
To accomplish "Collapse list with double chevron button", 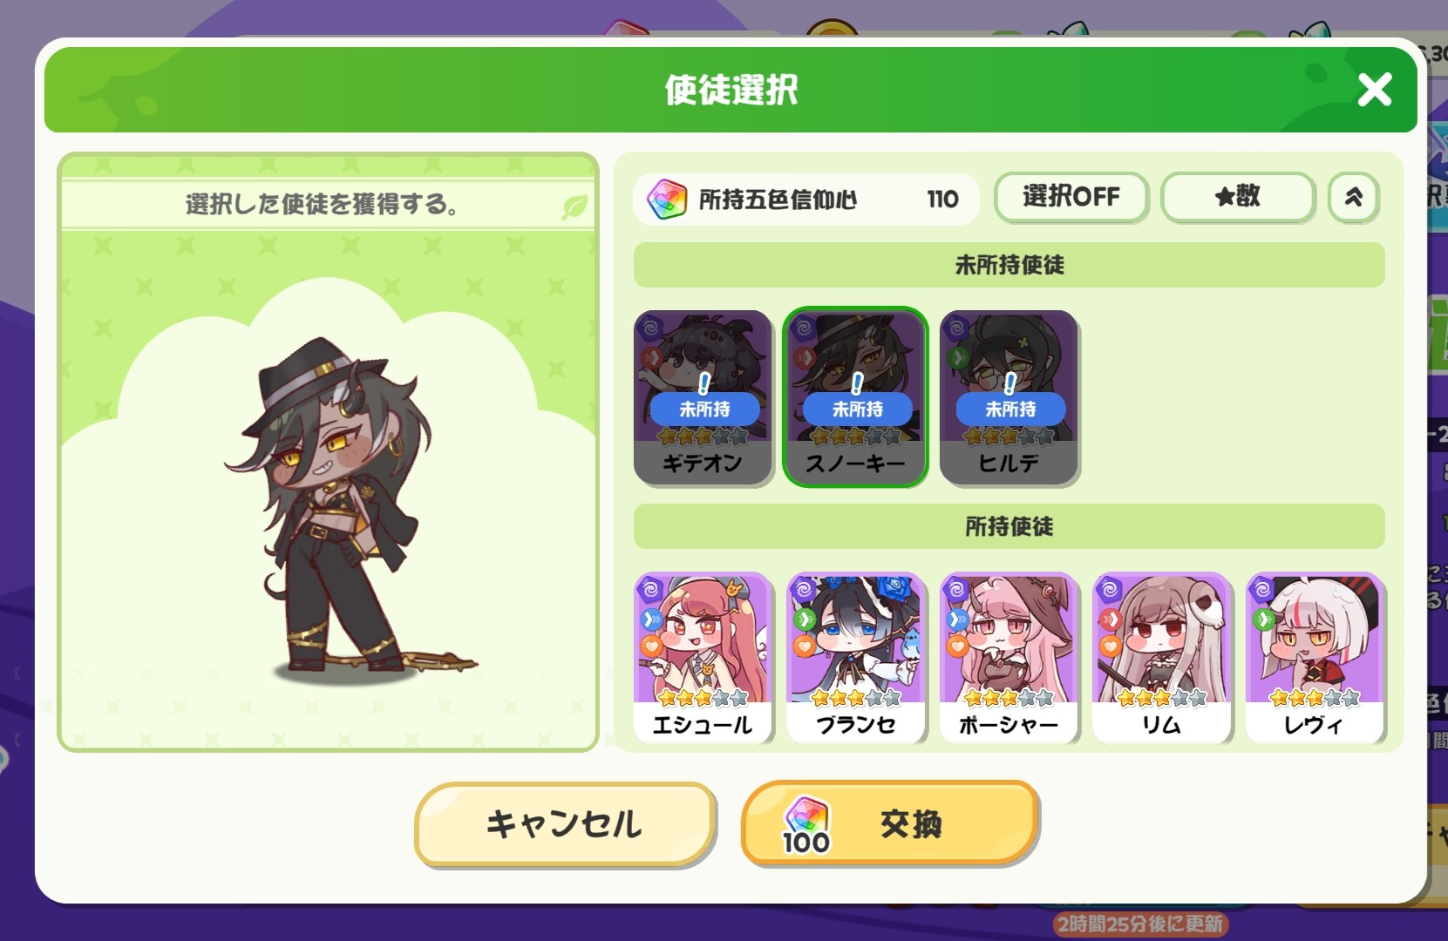I will pos(1353,197).
